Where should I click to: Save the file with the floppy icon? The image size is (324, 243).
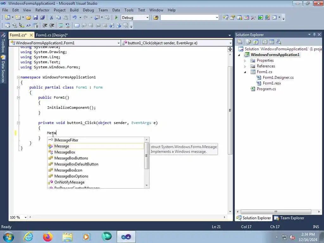(35, 18)
